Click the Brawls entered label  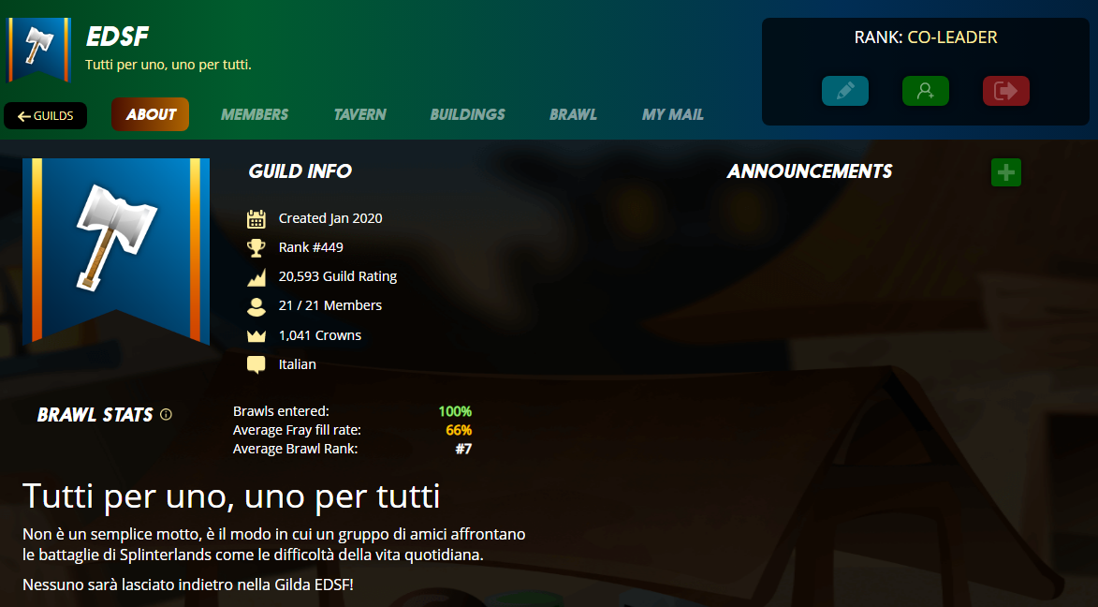tap(281, 411)
